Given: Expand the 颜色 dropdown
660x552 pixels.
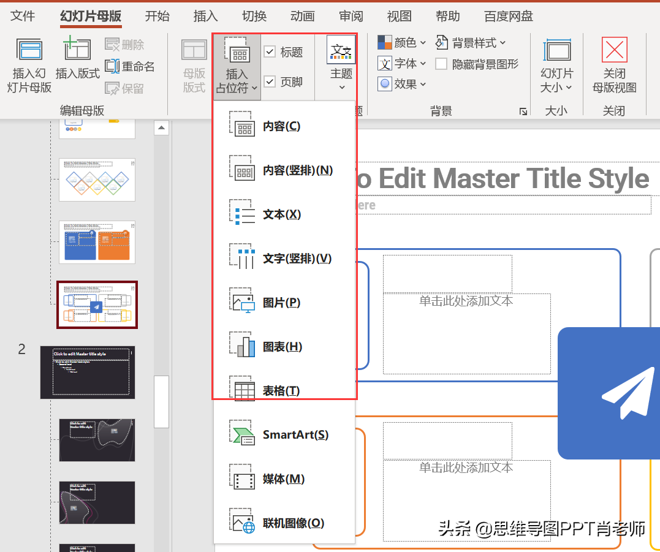Looking at the screenshot, I should (402, 42).
